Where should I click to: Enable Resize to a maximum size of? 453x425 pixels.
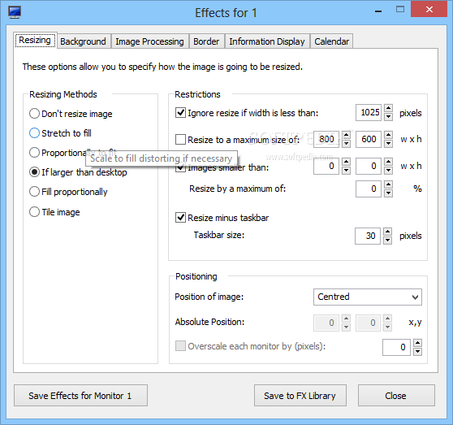(180, 139)
